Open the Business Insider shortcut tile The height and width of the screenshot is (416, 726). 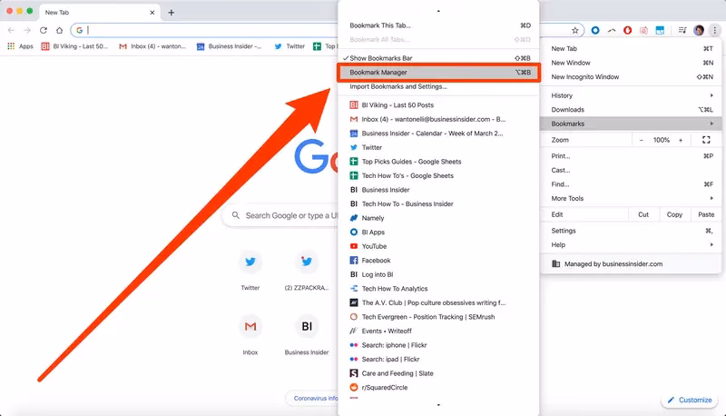(307, 335)
